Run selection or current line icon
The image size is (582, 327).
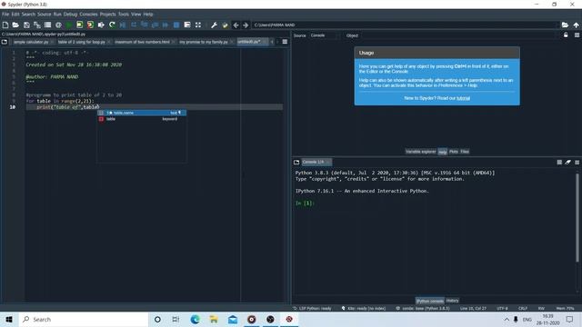pyautogui.click(x=101, y=25)
